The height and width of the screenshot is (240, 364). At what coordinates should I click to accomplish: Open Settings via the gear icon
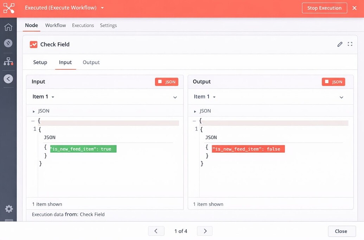(8, 209)
